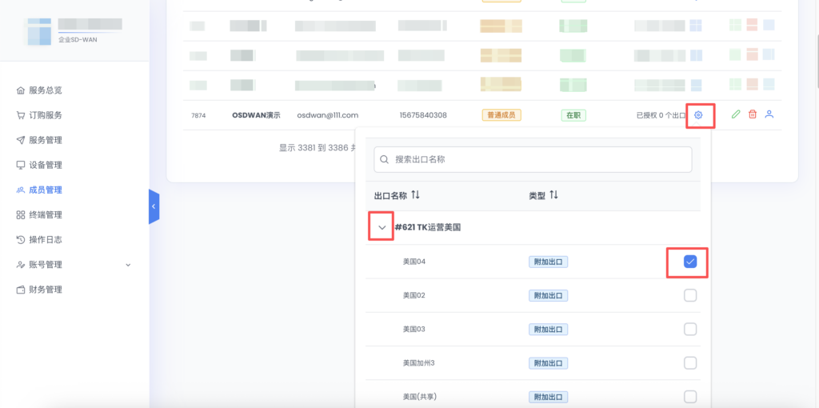Collapse the #621 TK运营美国 group
819x408 pixels.
[382, 227]
